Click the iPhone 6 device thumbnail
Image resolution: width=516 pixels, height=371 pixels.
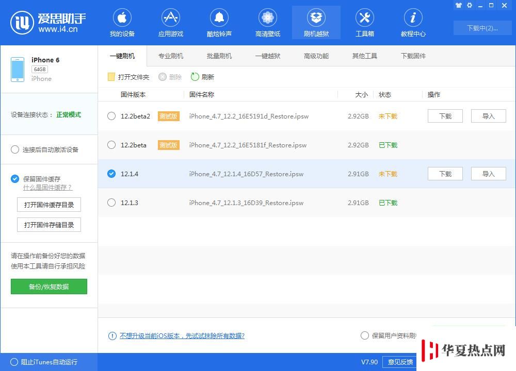pyautogui.click(x=18, y=70)
